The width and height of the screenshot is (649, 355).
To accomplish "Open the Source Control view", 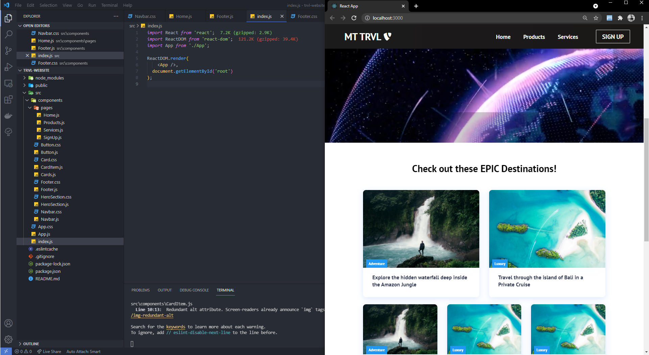I will tap(8, 51).
